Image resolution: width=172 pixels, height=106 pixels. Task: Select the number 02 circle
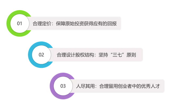pyautogui.click(x=41, y=55)
